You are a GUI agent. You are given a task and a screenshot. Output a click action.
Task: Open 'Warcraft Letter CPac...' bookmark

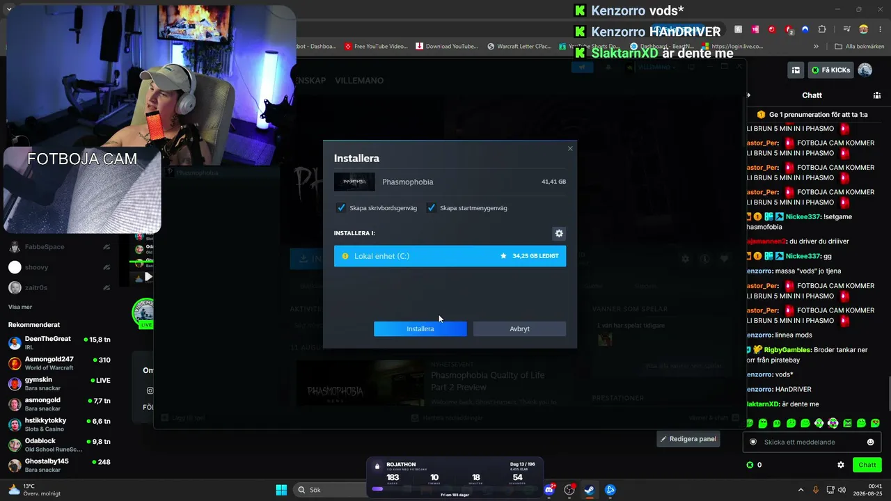coord(519,47)
